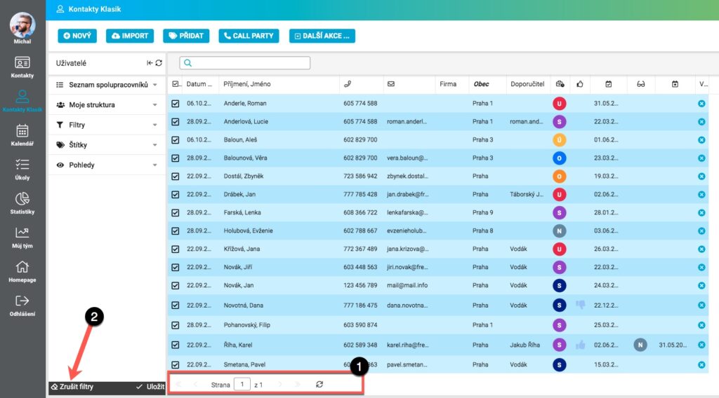
Task: Remove Novák, Jan with the row X icon
Action: (701, 285)
